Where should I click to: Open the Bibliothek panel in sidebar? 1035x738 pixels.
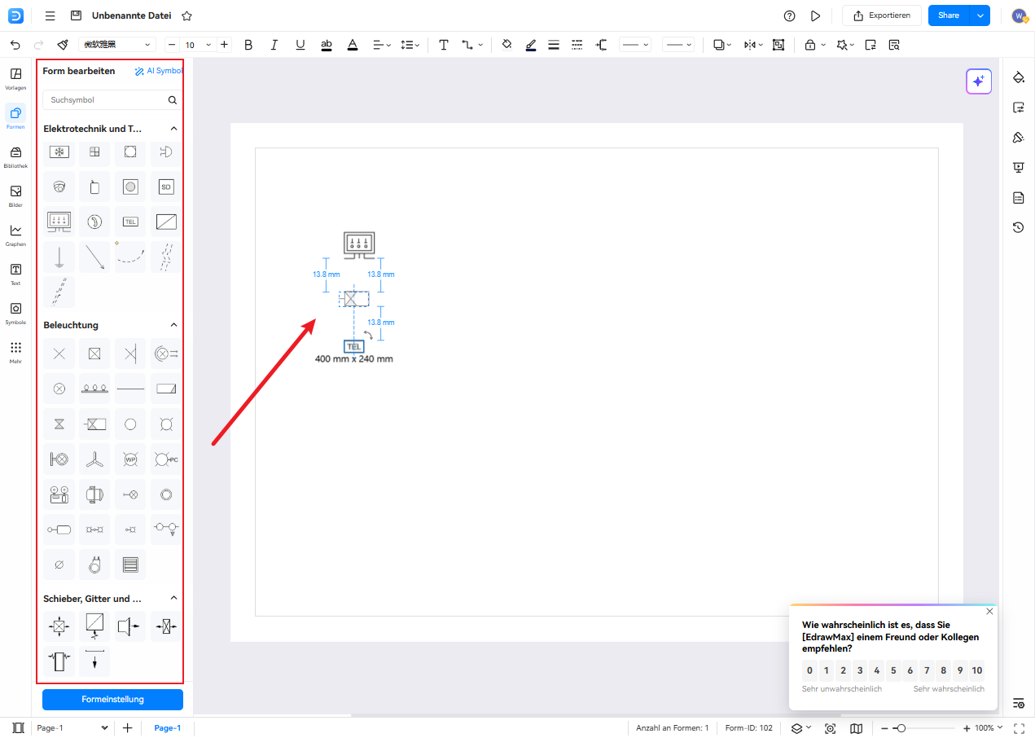pyautogui.click(x=15, y=156)
